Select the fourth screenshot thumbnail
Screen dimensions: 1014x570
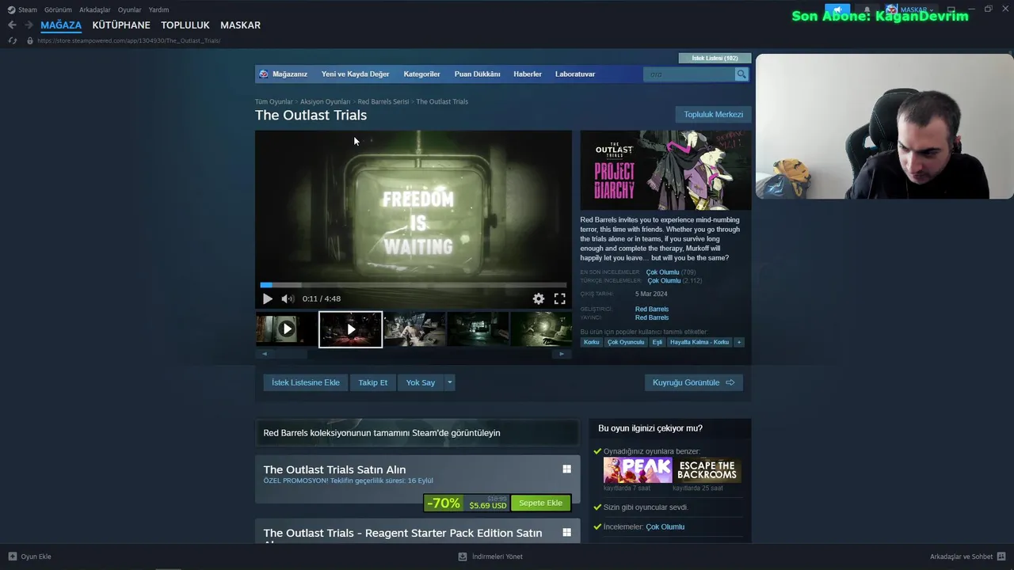point(478,329)
